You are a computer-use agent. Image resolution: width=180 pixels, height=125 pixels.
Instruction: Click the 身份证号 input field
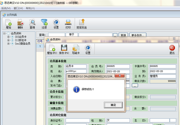78,120
